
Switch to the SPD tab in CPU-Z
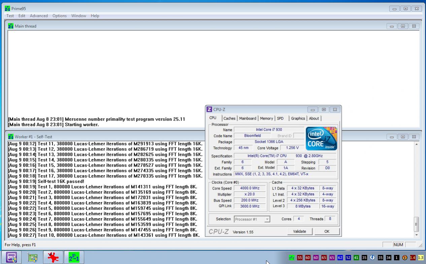280,118
